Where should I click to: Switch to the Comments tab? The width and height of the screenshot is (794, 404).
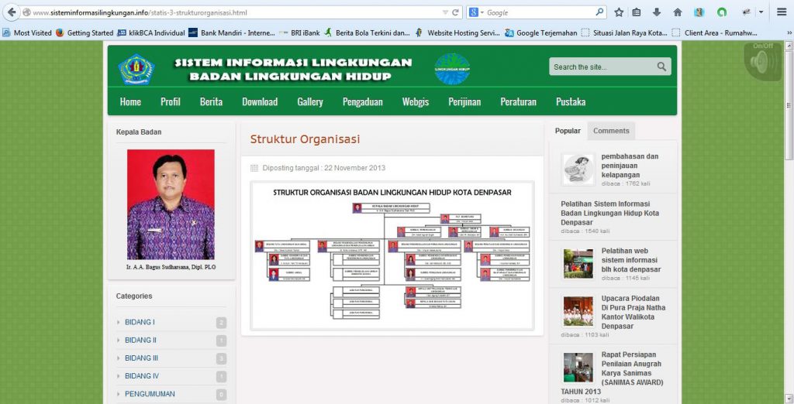[611, 131]
